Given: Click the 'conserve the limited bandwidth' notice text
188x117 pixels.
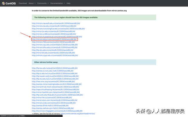Looking at the screenshot, I should (79, 11).
